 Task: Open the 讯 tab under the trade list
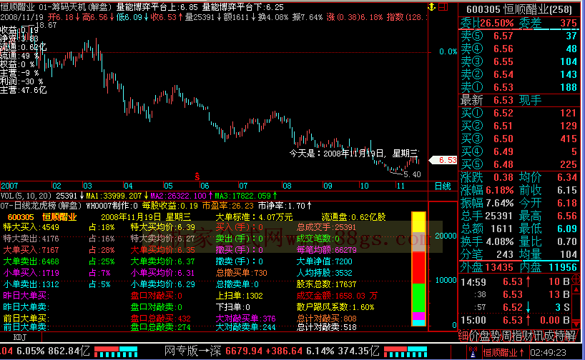[539, 336]
